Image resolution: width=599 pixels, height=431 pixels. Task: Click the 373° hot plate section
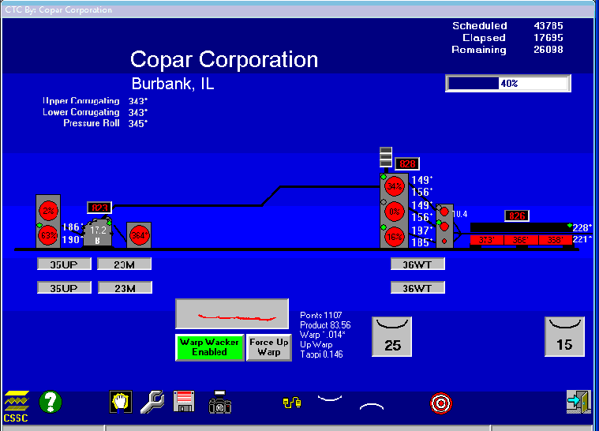click(x=487, y=240)
